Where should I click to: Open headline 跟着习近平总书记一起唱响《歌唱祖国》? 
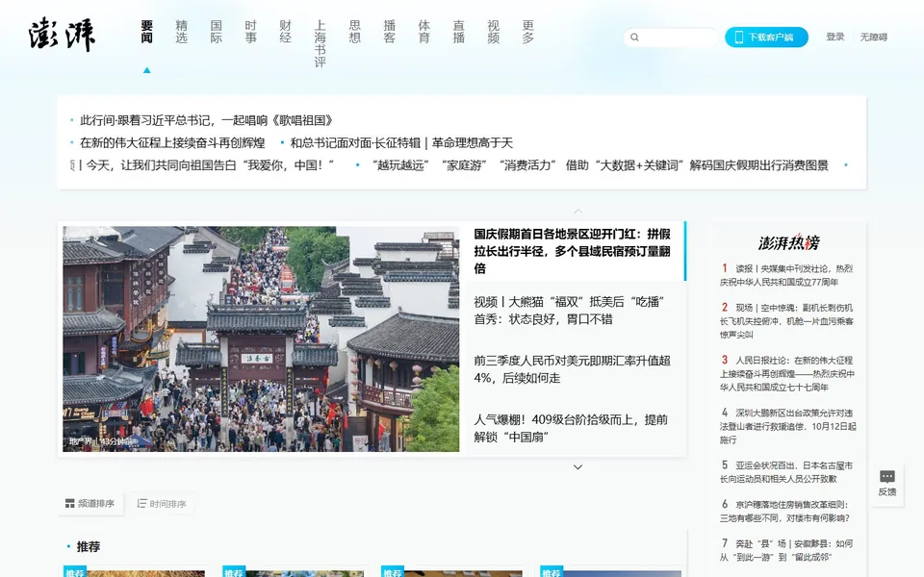(x=206, y=120)
